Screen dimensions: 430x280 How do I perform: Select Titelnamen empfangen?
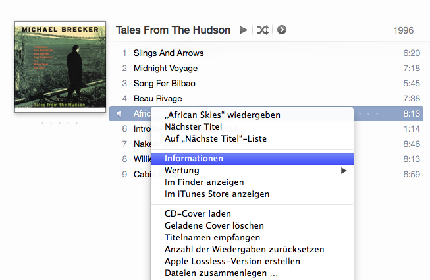212,237
